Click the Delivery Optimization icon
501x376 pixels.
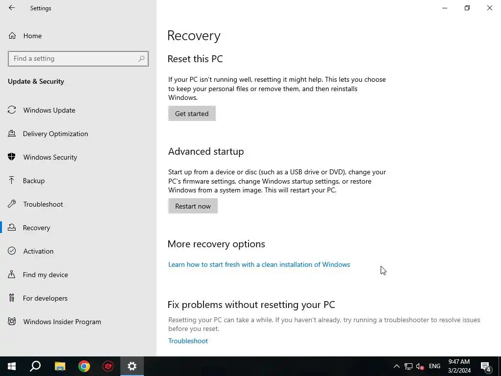point(12,133)
